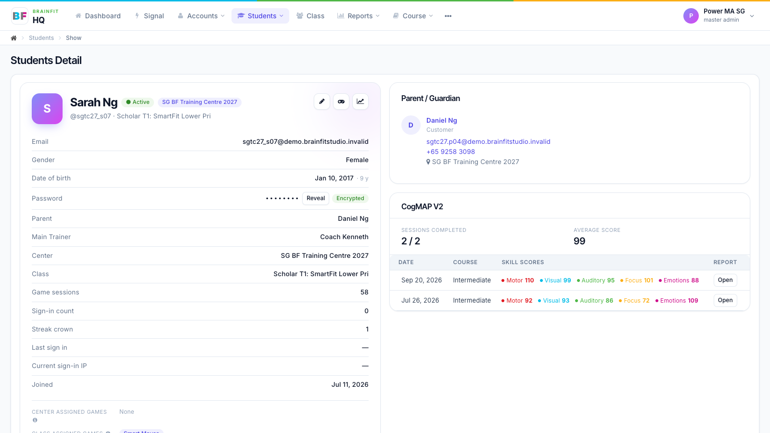This screenshot has width=770, height=433.
Task: Click the info icon under Center Assigned Games
Action: 35,420
